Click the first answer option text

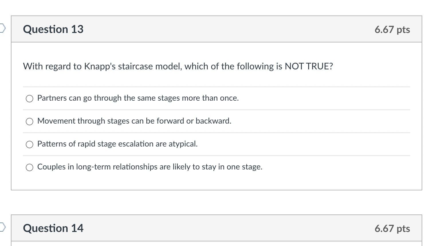click(x=137, y=98)
